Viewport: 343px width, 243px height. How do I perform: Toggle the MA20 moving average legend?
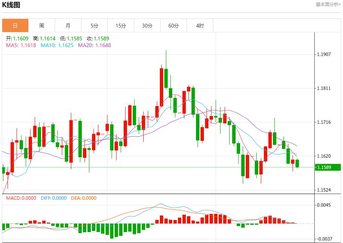(86, 44)
